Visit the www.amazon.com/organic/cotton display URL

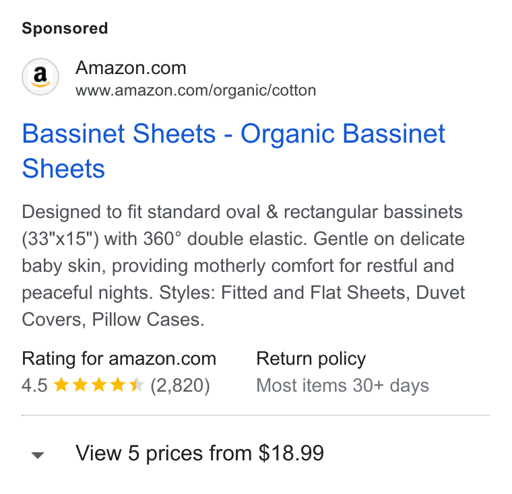coord(195,90)
